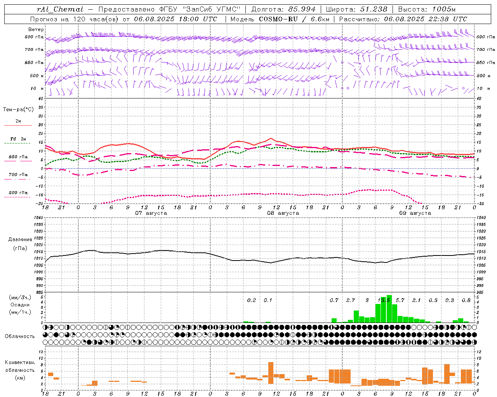Click the Давление pressure chart label
497x397 pixels.
[x=20, y=240]
